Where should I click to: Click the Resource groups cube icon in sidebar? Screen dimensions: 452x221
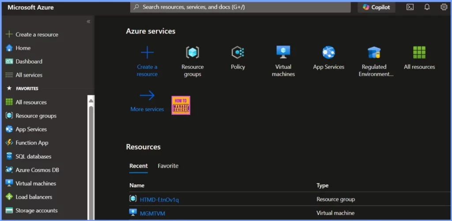(x=9, y=116)
